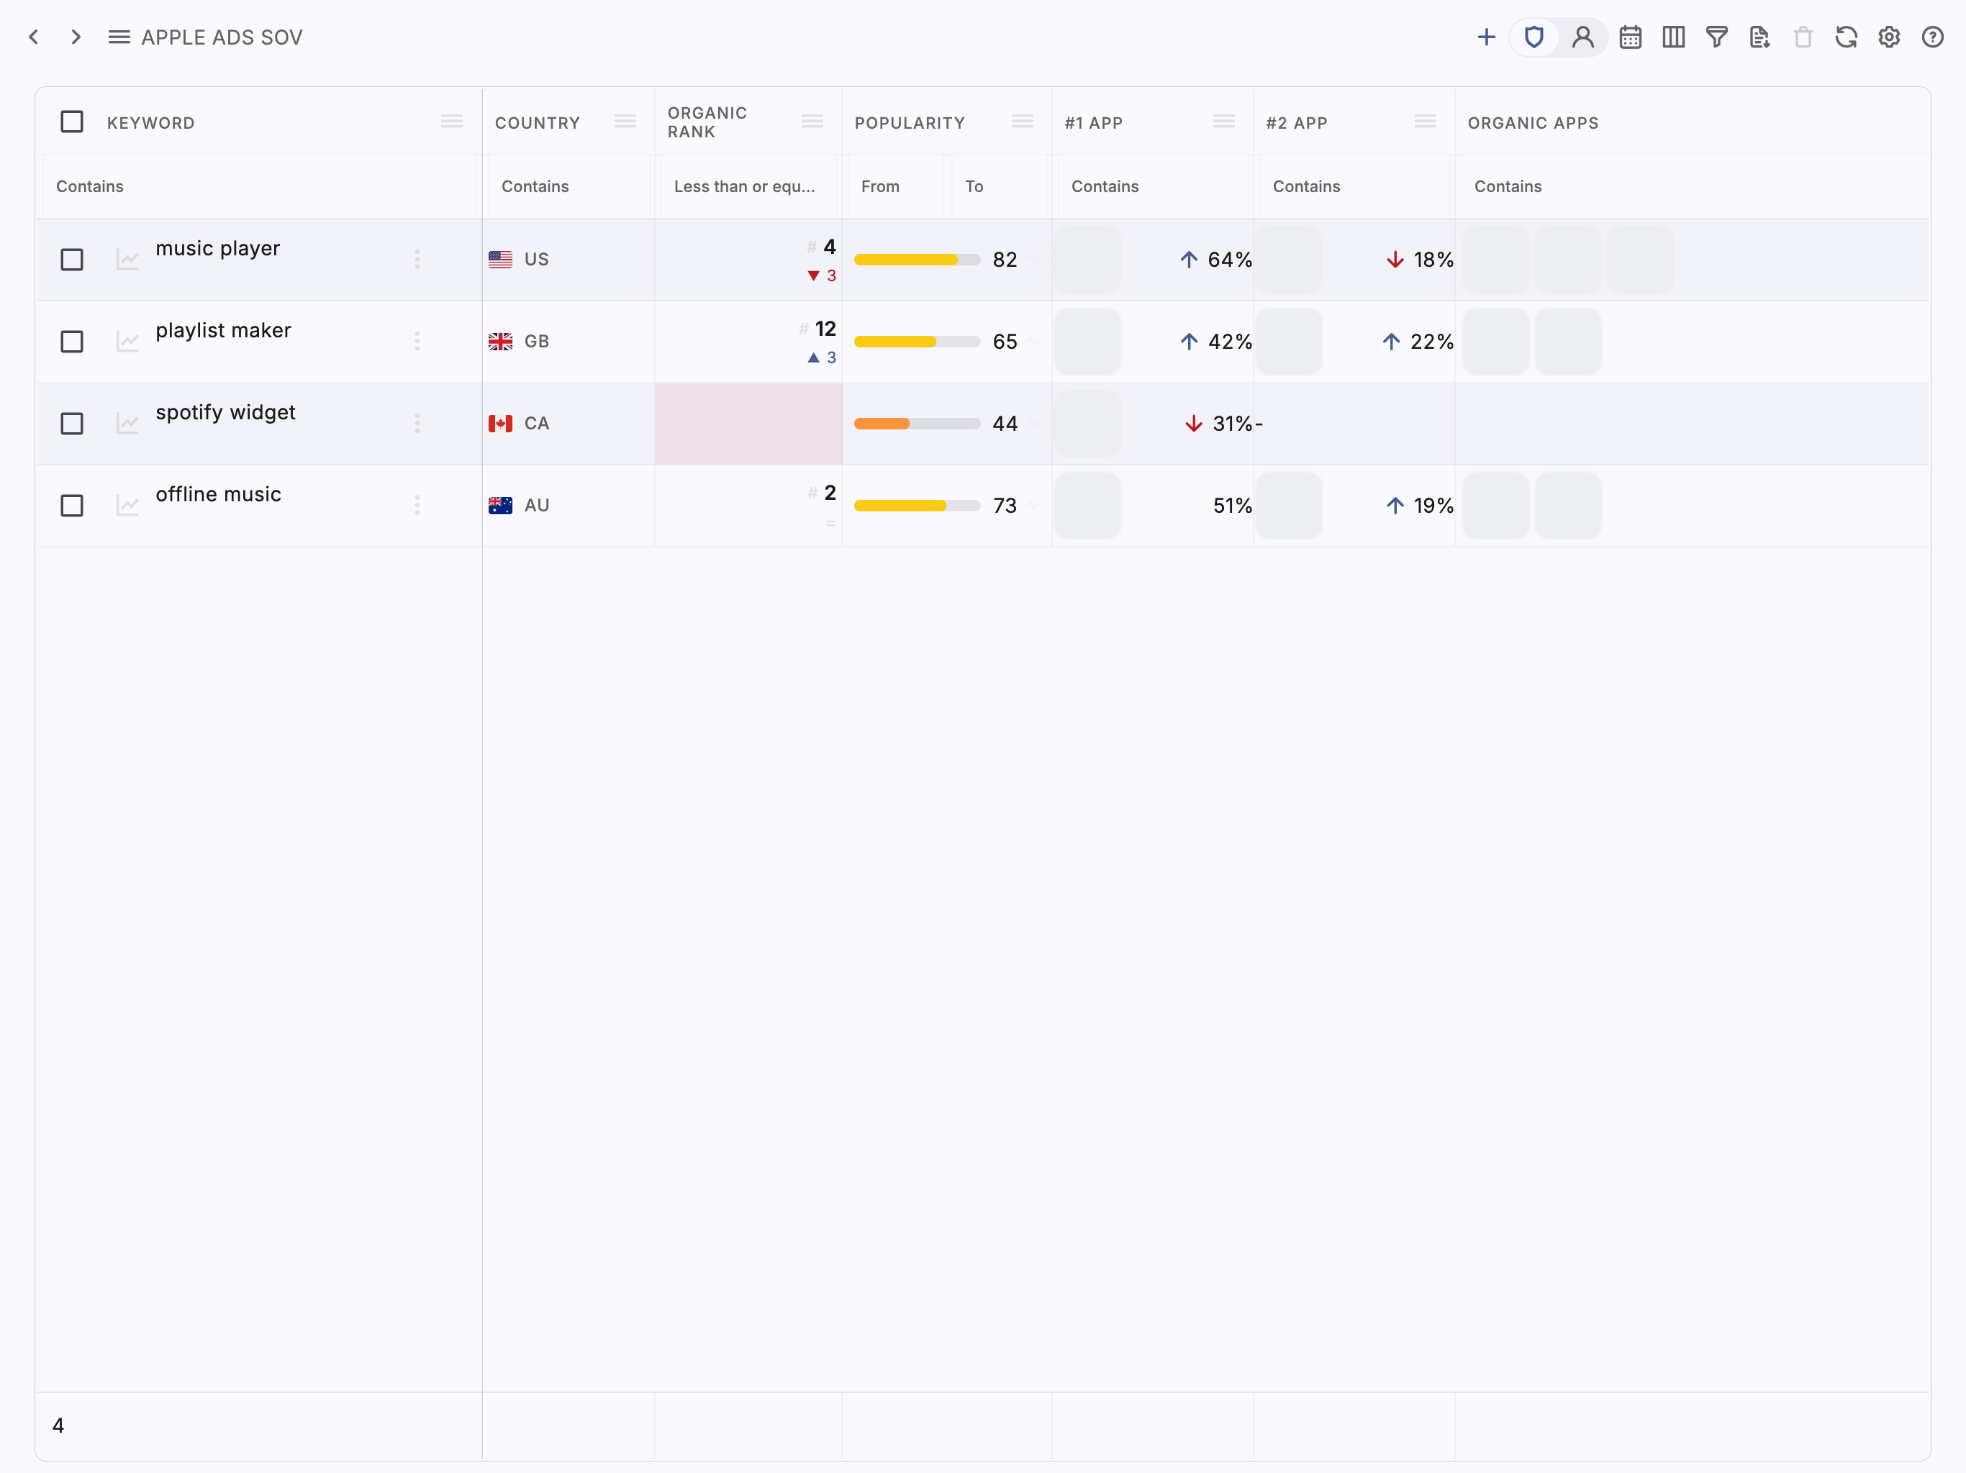Viewport: 1966px width, 1473px height.
Task: Select the 'spotify widget' keyword text
Action: (226, 412)
